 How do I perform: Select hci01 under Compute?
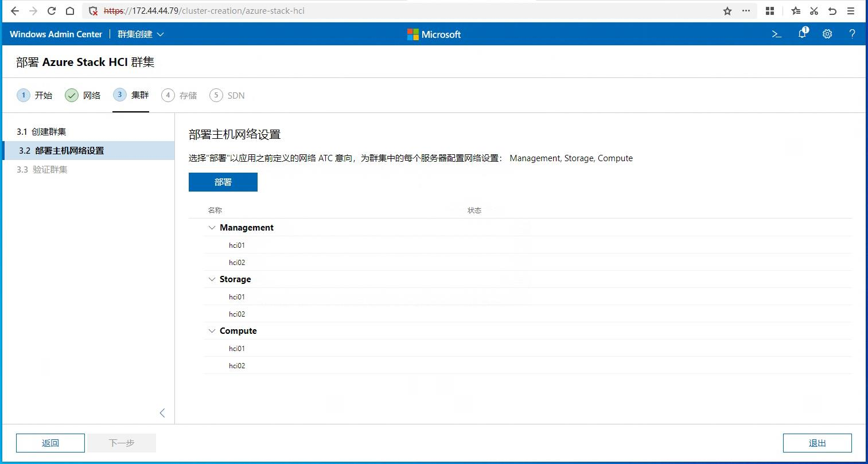point(237,348)
